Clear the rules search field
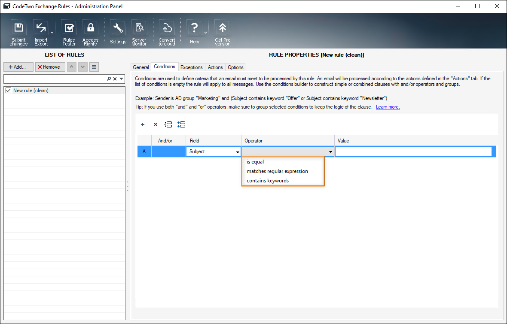Screen dimensions: 507x324 tap(115, 79)
